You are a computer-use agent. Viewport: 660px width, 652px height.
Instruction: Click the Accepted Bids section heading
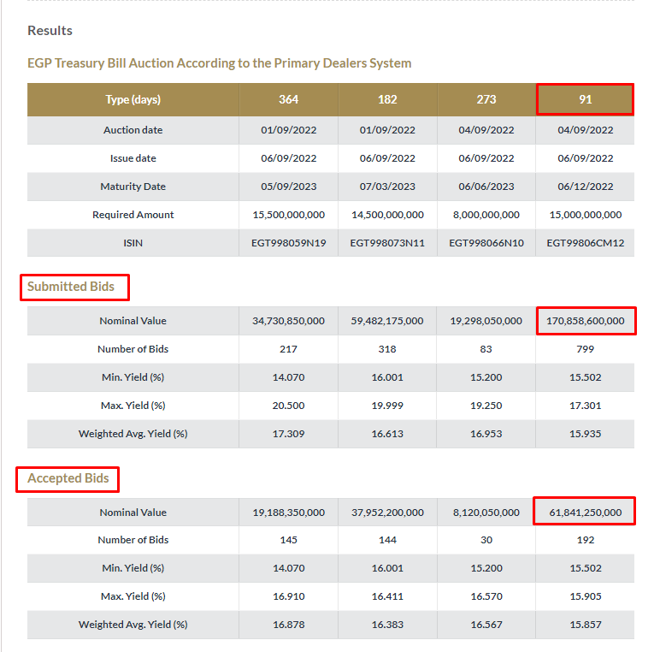(x=68, y=478)
